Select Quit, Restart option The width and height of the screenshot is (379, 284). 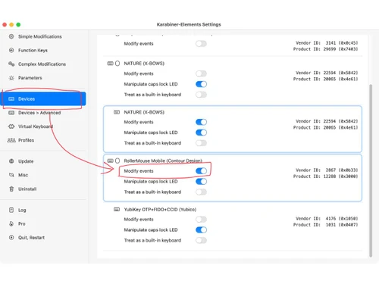click(31, 238)
